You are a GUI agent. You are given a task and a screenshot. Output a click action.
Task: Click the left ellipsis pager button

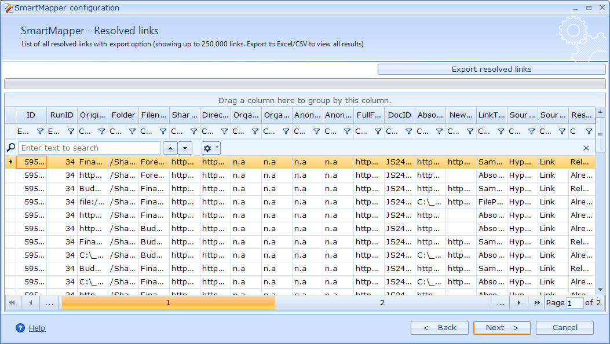click(x=49, y=303)
